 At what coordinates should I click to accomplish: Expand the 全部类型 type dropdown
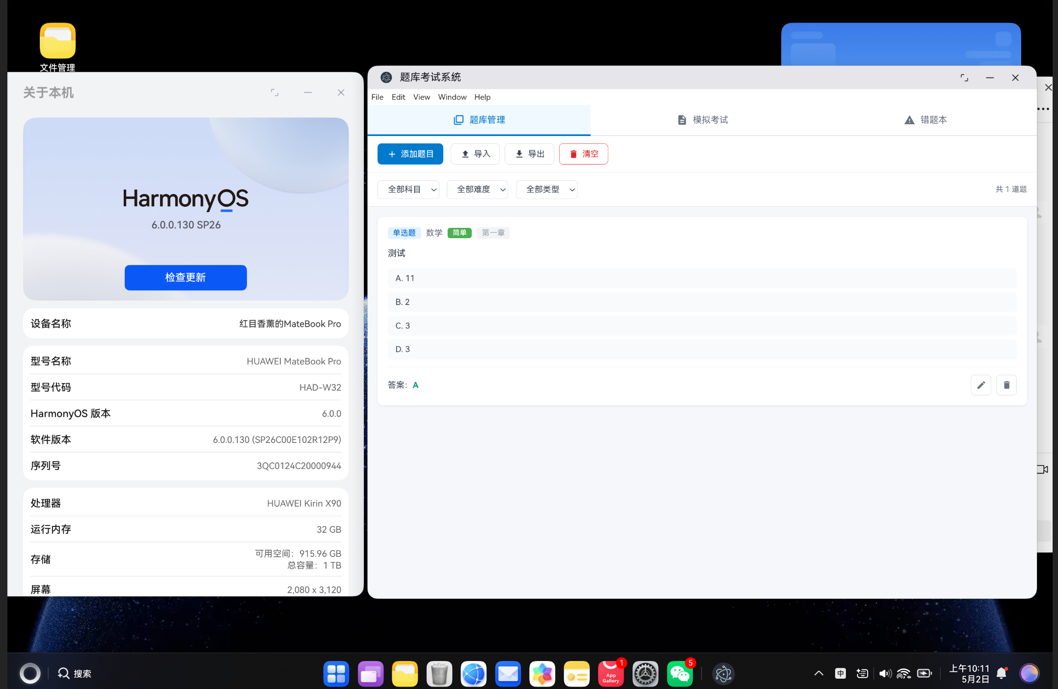[547, 190]
